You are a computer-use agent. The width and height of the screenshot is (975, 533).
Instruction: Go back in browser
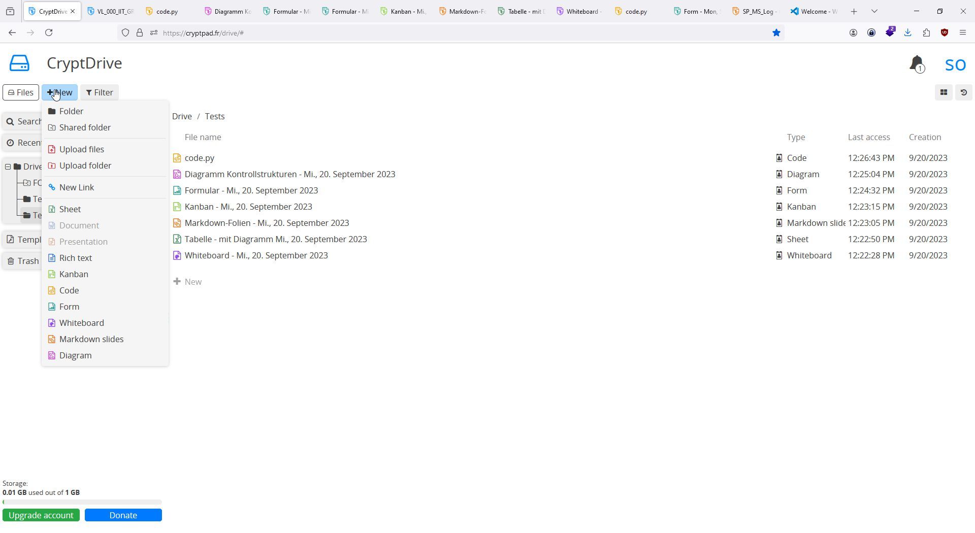click(x=12, y=32)
